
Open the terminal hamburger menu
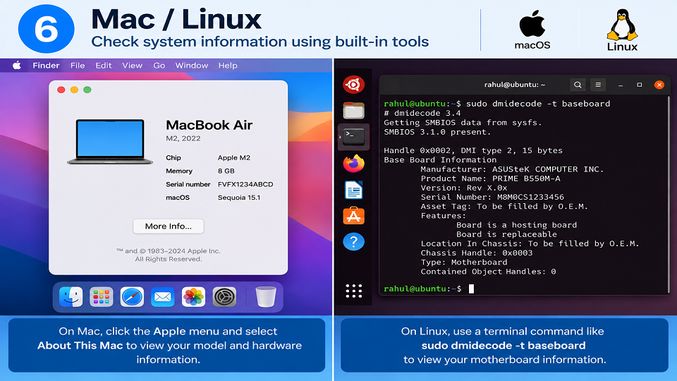(x=598, y=85)
